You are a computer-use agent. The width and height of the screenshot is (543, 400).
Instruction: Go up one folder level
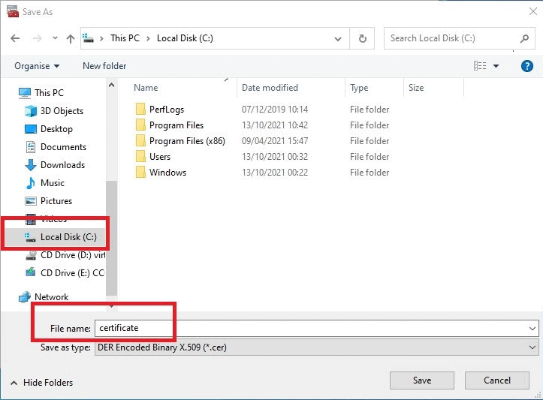(71, 38)
